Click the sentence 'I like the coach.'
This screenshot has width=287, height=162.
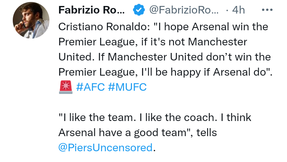[x=178, y=117]
